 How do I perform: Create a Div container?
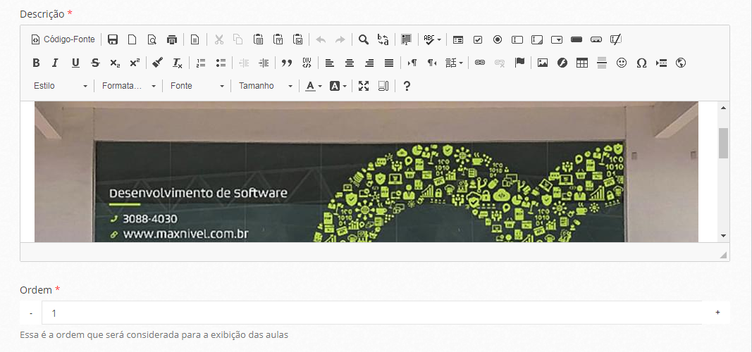click(x=307, y=63)
